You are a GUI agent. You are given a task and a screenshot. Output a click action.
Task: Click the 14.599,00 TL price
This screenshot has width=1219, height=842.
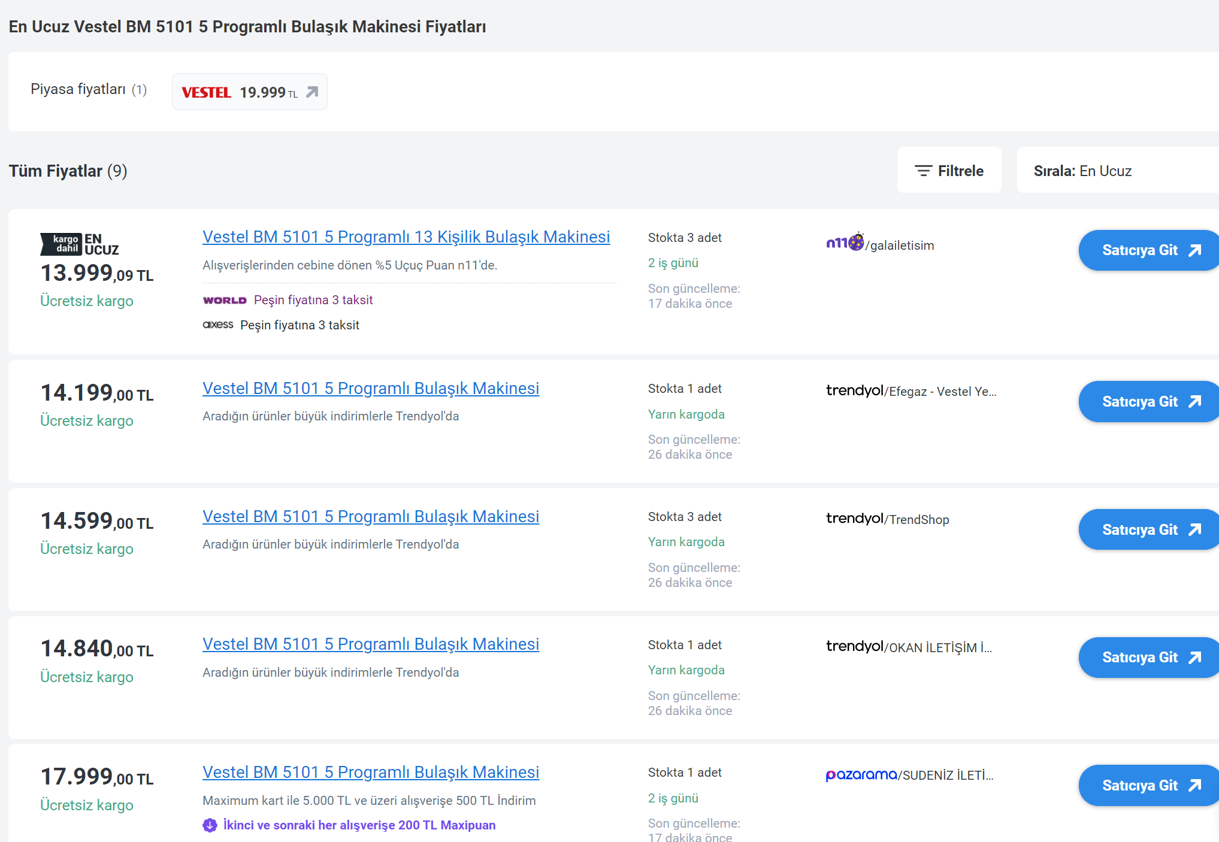[97, 522]
